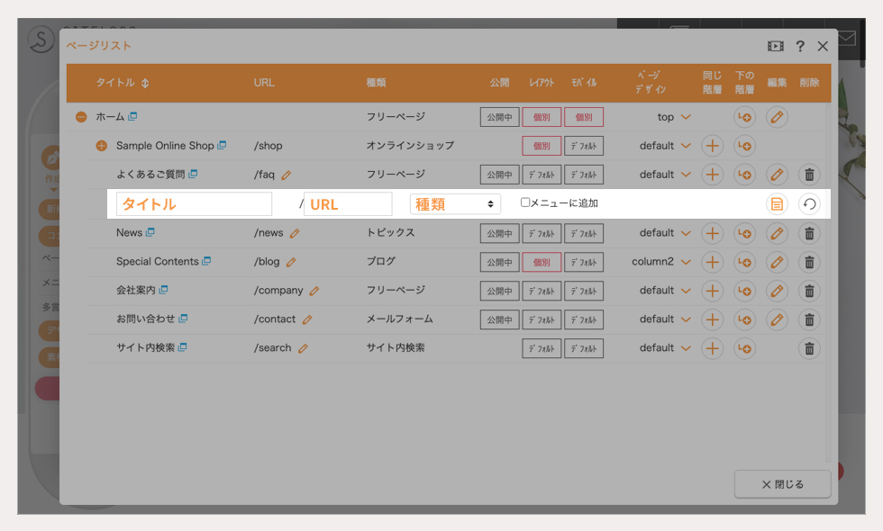Click the 会社案内 page title

click(136, 290)
